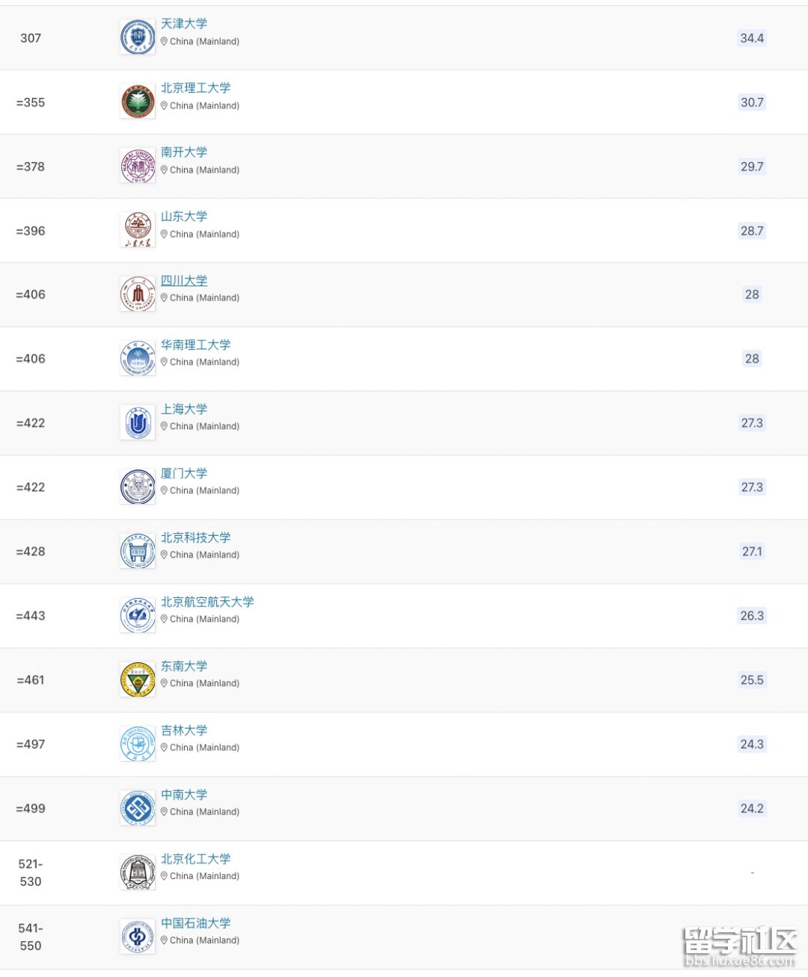
Task: Click the 北京理工大学 logo icon
Action: [x=138, y=102]
